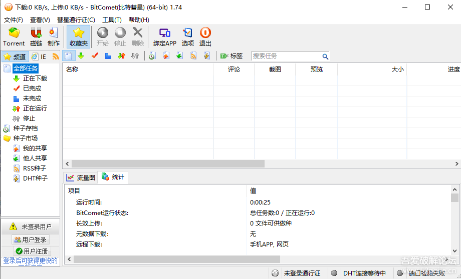Click RSS torrents icon in filter bar
Screen dimensions: 461x279
(x=193, y=55)
